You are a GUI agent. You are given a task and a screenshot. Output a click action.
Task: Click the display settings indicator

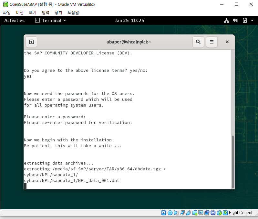tap(201, 213)
